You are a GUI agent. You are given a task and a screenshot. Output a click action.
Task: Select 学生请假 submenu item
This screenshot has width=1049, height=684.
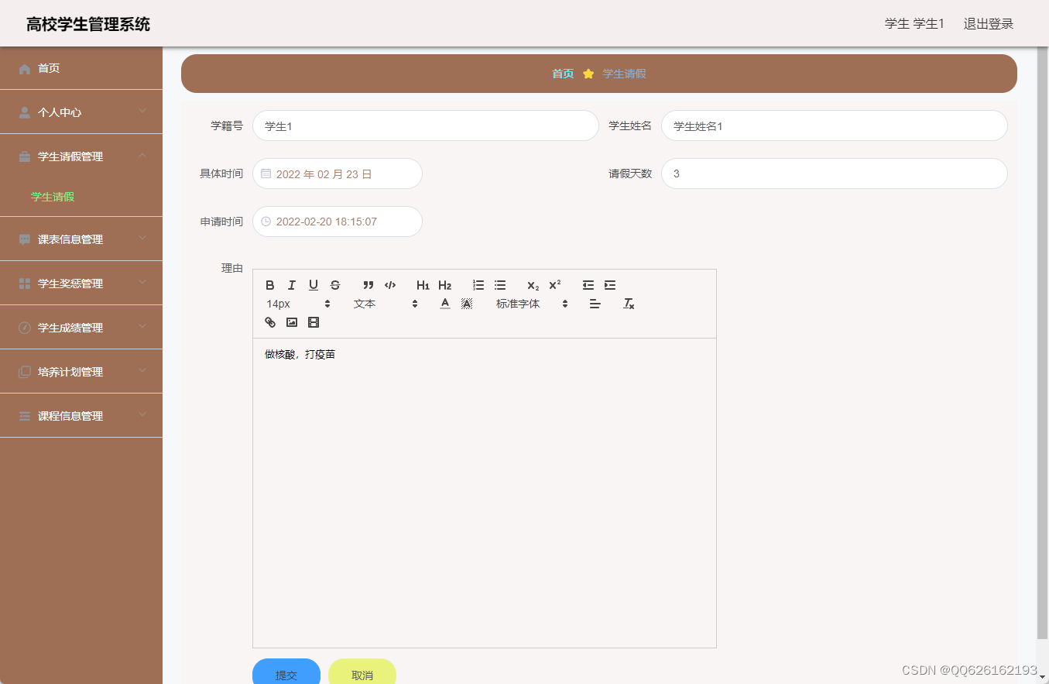tap(53, 197)
